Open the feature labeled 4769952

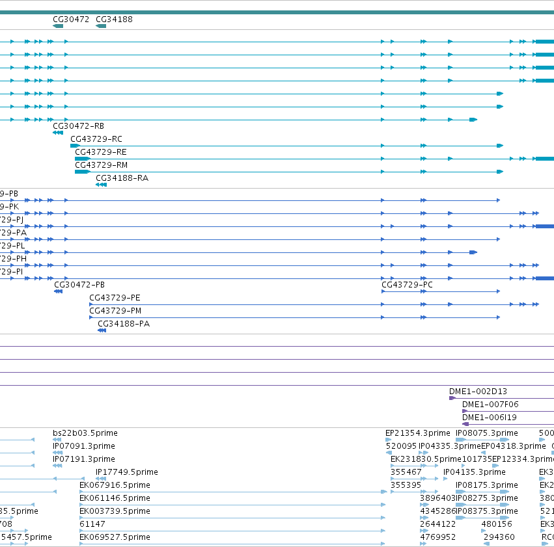(x=437, y=537)
